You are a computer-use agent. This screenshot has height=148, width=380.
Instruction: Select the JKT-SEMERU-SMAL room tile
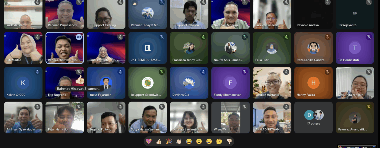click(147, 48)
